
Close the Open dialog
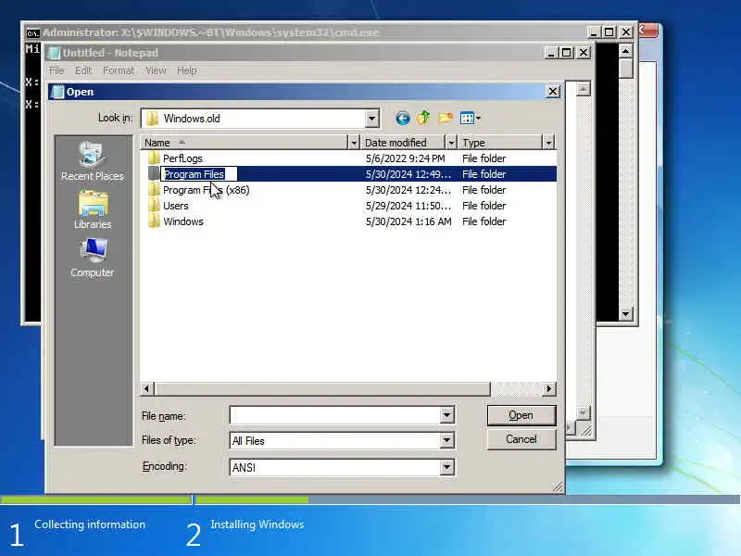click(552, 91)
